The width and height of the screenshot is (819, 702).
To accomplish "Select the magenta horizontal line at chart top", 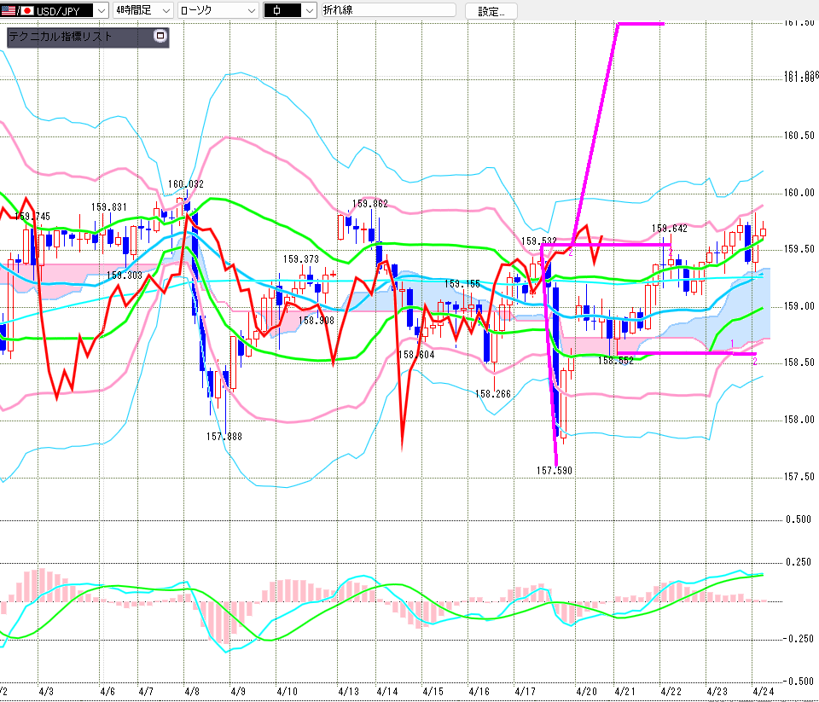I will click(640, 23).
